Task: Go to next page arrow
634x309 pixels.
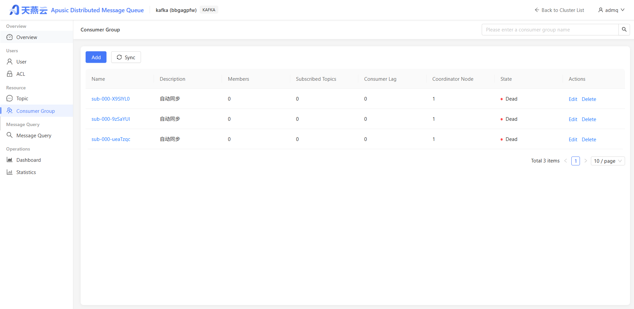Action: point(586,161)
